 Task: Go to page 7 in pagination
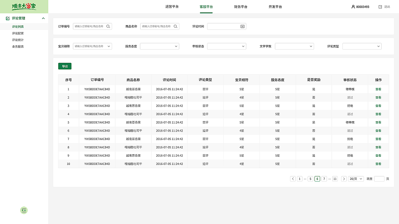tap(324, 179)
